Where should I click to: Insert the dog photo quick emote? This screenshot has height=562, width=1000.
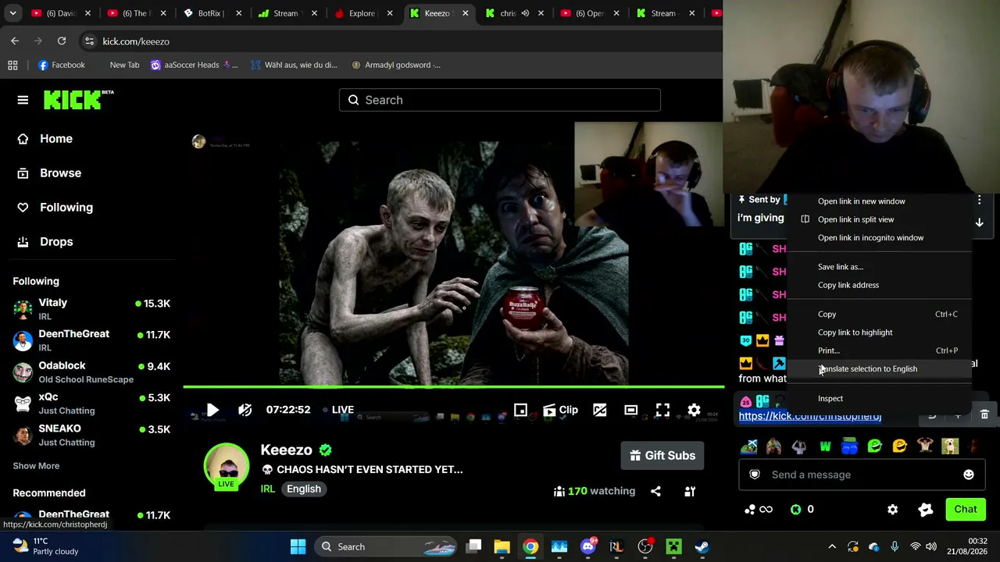click(x=950, y=446)
